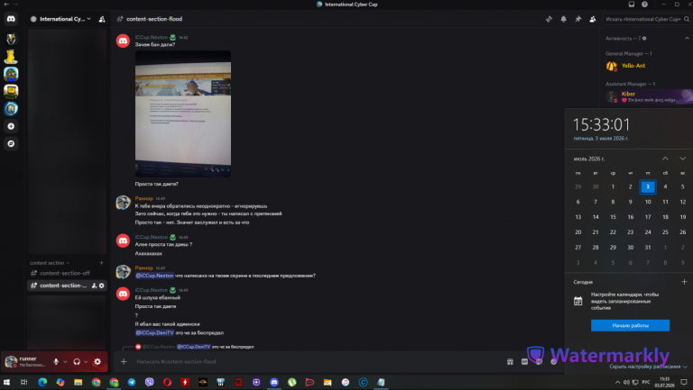693x390 pixels.
Task: Add channel to content section category
Action: [x=101, y=262]
